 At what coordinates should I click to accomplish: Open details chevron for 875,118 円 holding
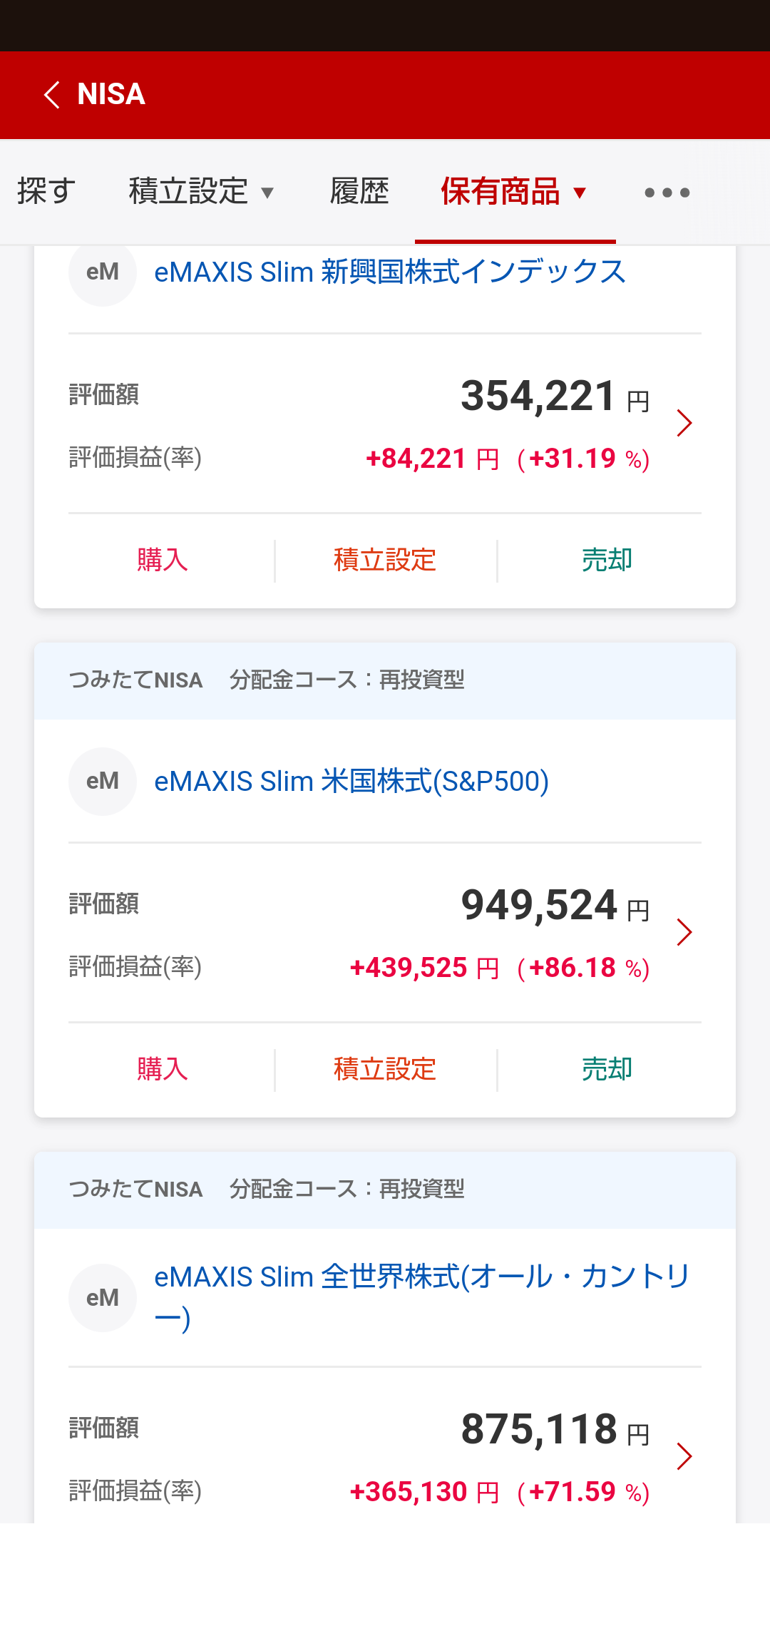(684, 1456)
